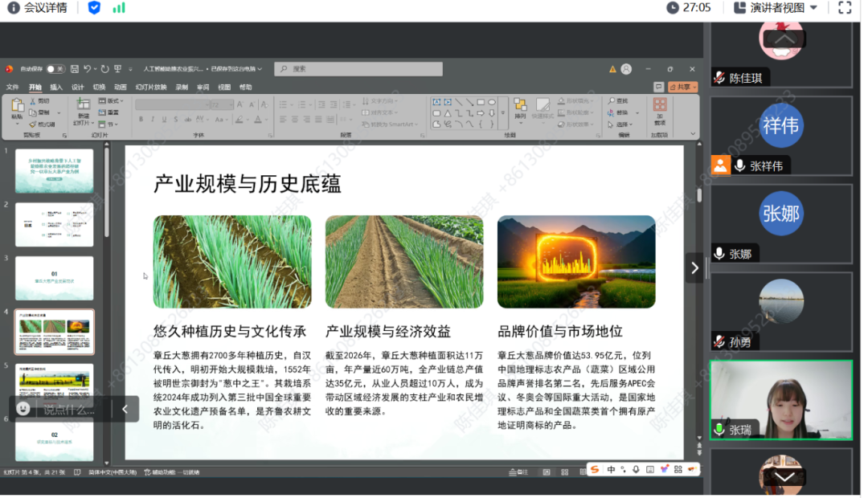Open the 插入 ribbon tab
This screenshot has height=498, width=868.
pyautogui.click(x=56, y=87)
